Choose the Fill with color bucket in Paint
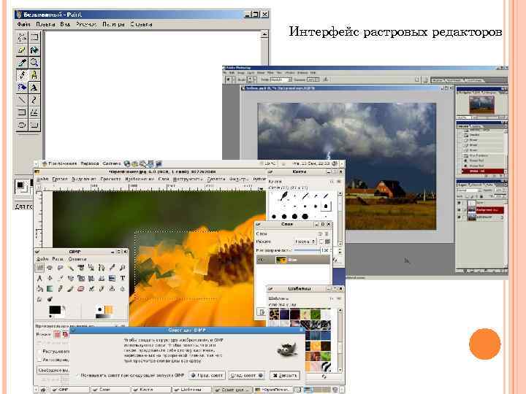This screenshot has width=526, height=394. (34, 50)
